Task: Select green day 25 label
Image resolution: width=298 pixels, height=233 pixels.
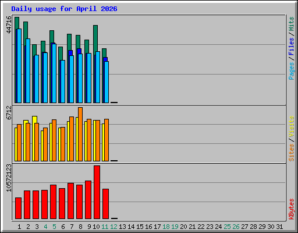Action: (x=227, y=227)
